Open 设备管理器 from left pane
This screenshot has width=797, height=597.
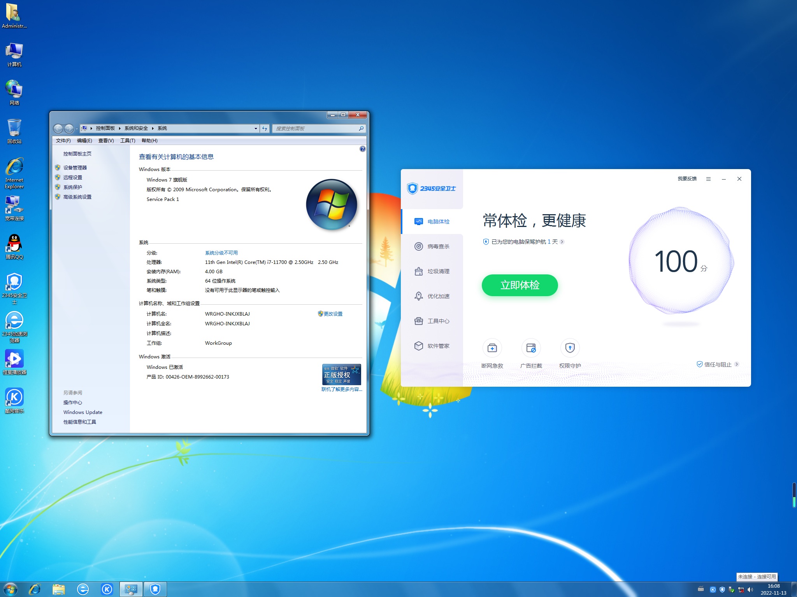tap(75, 168)
